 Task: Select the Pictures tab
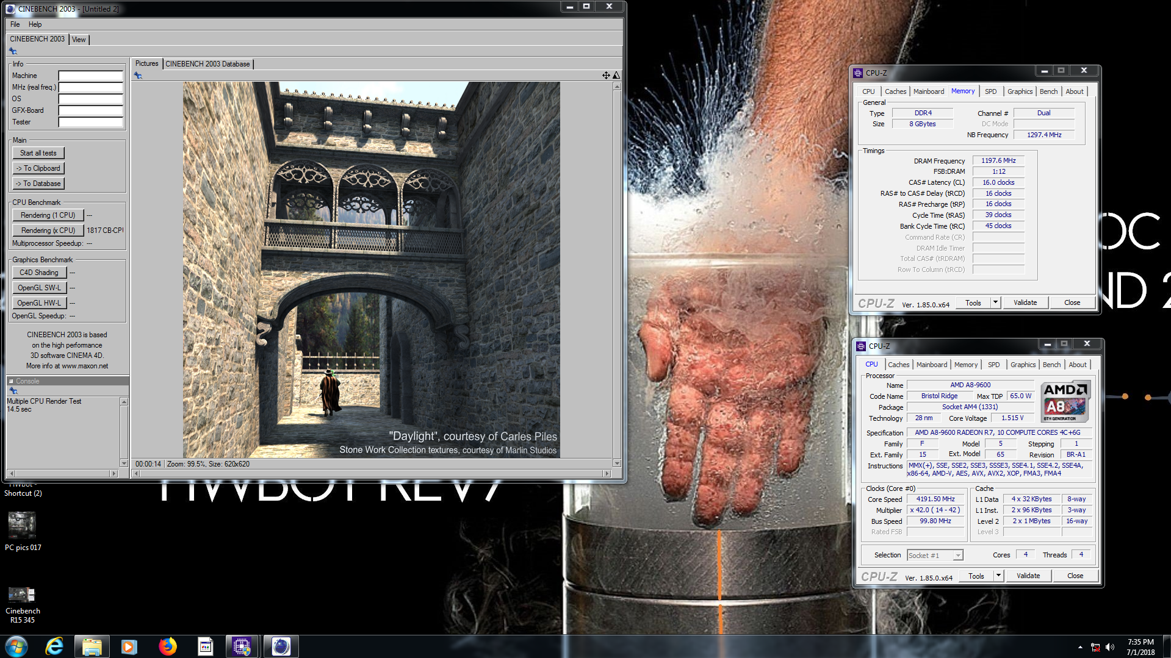146,63
